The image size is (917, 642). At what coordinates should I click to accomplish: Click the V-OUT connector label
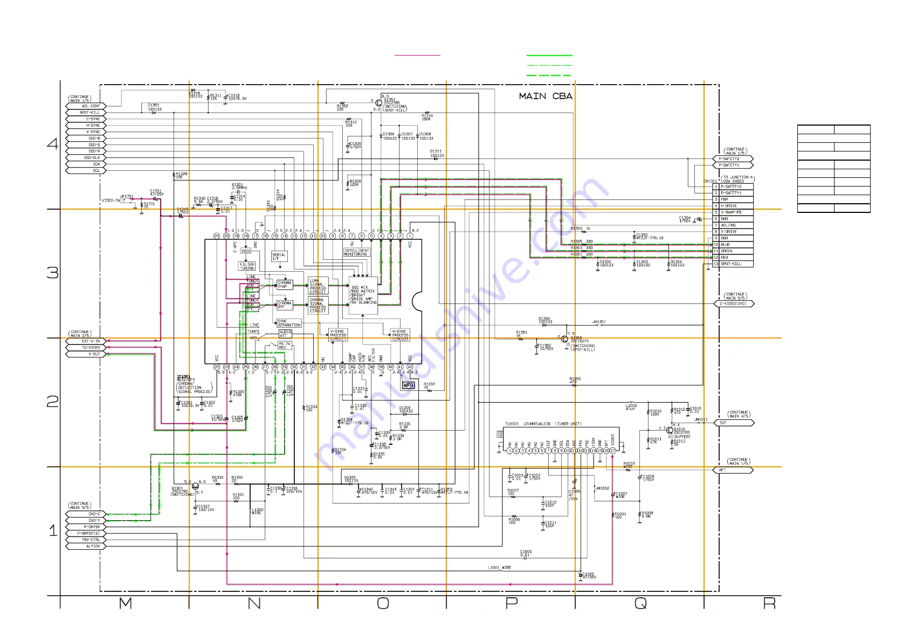[x=86, y=354]
